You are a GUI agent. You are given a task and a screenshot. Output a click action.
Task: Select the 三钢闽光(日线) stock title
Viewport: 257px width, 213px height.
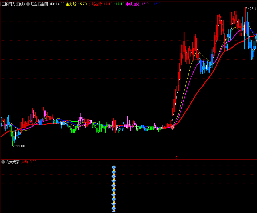[x=13, y=4]
